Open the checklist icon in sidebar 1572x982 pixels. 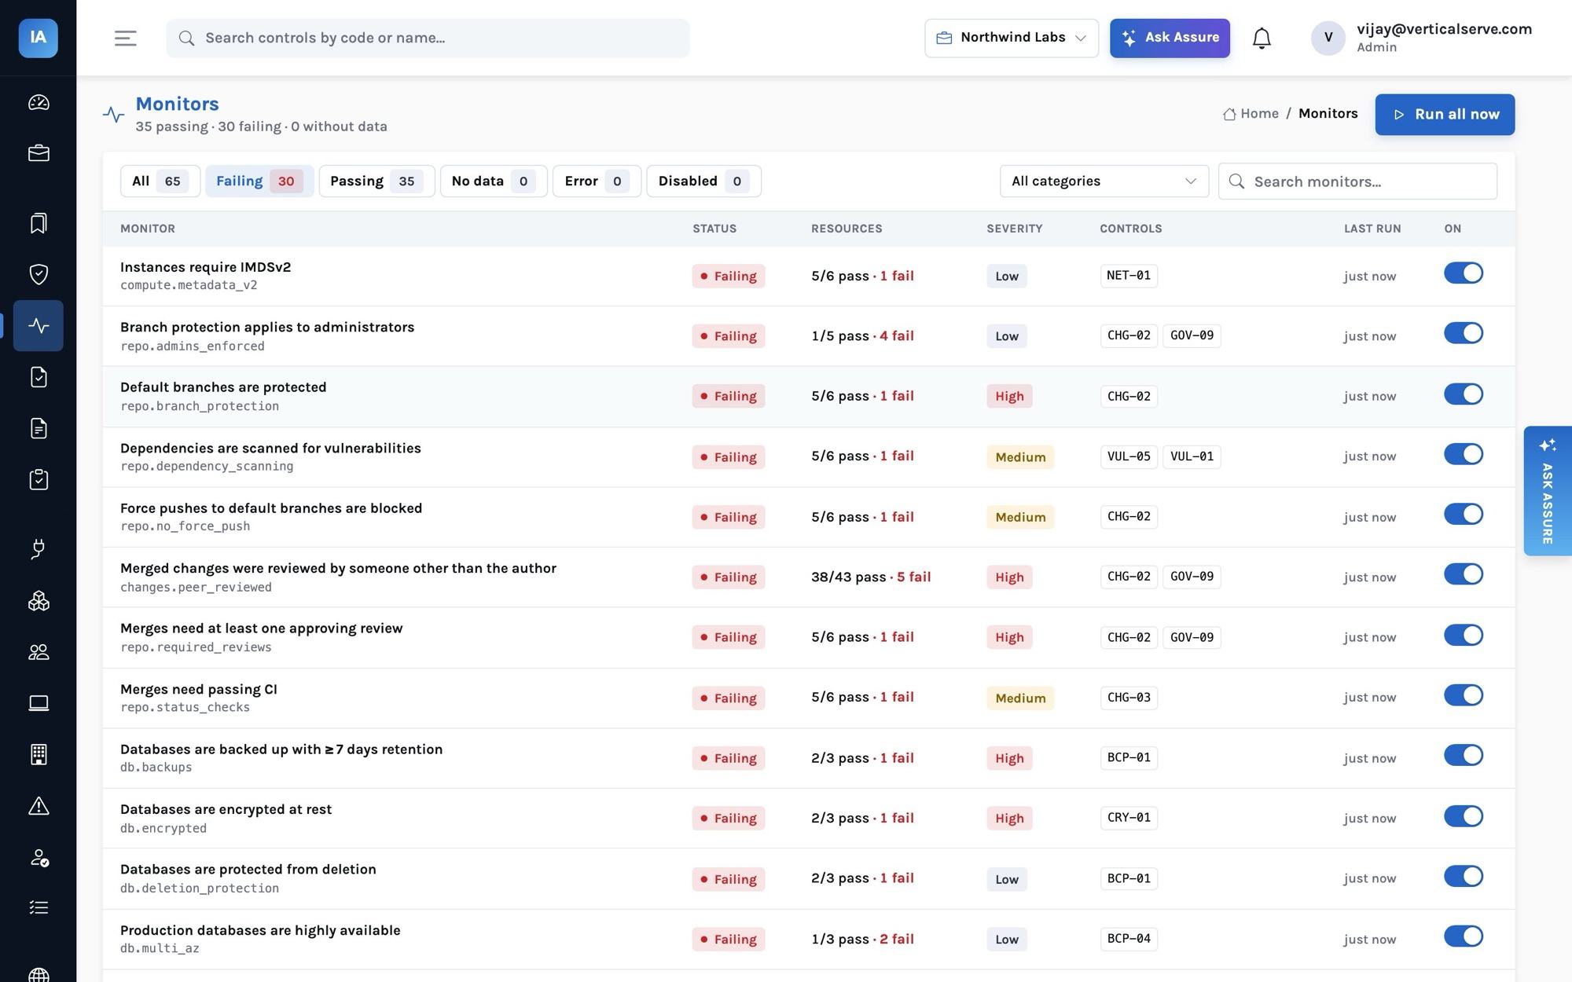coord(39,908)
